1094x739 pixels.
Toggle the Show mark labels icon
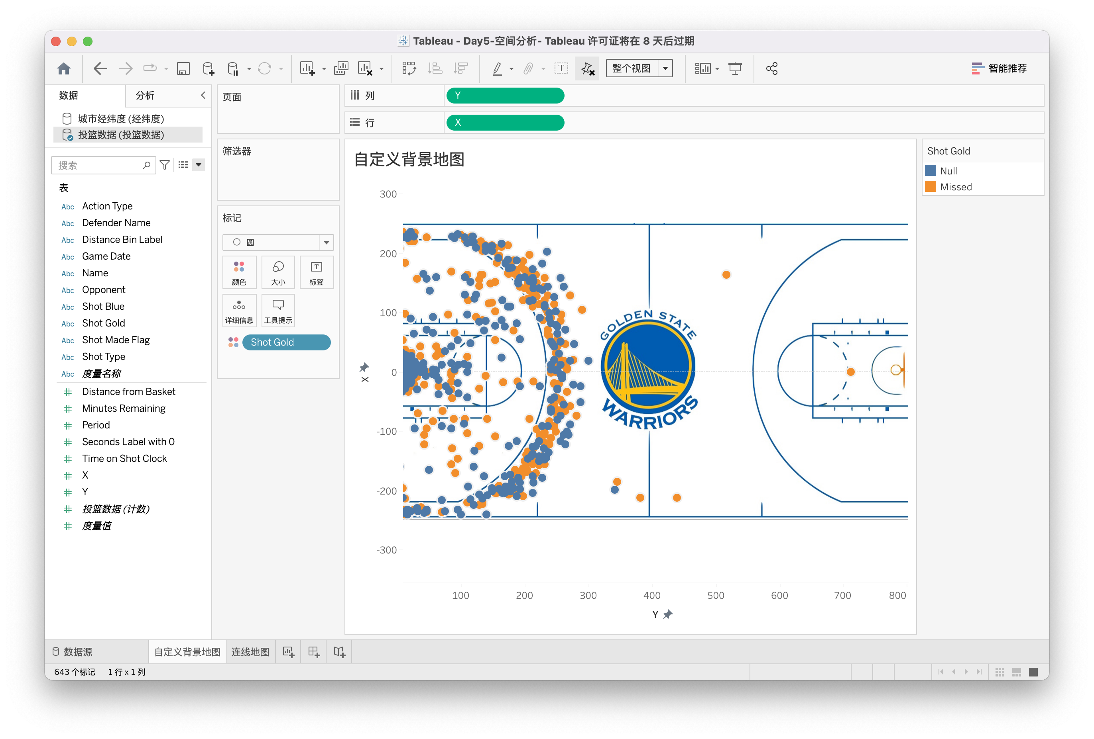click(561, 68)
